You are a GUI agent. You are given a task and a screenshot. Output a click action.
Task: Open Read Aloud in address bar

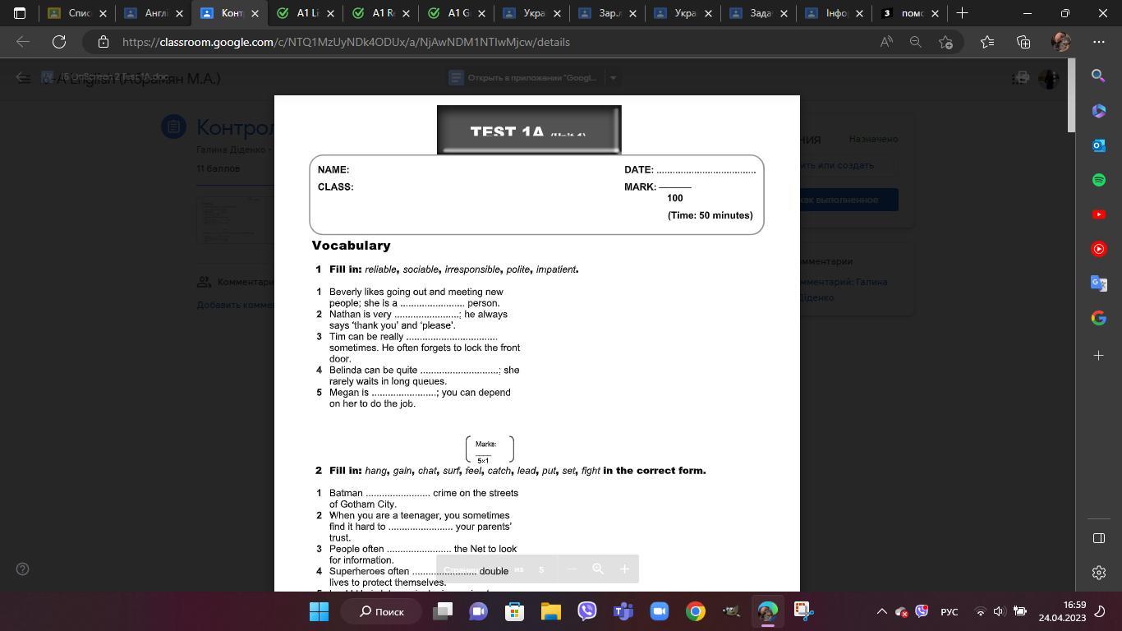click(886, 42)
